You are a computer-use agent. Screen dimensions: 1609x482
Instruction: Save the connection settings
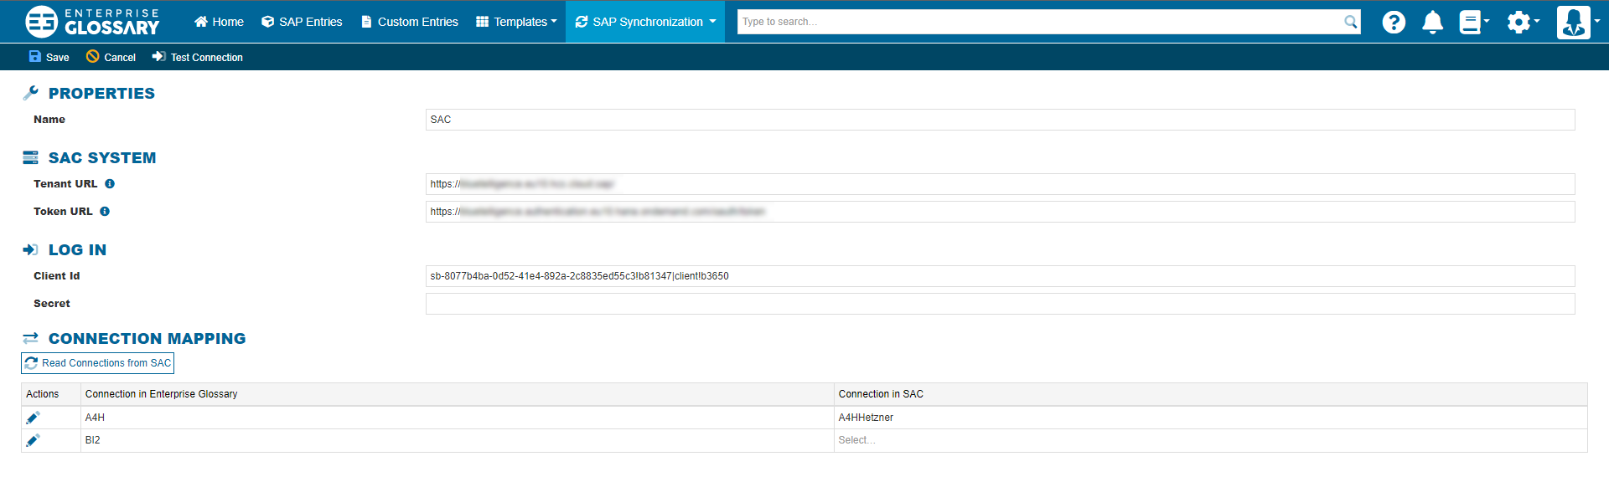[49, 57]
